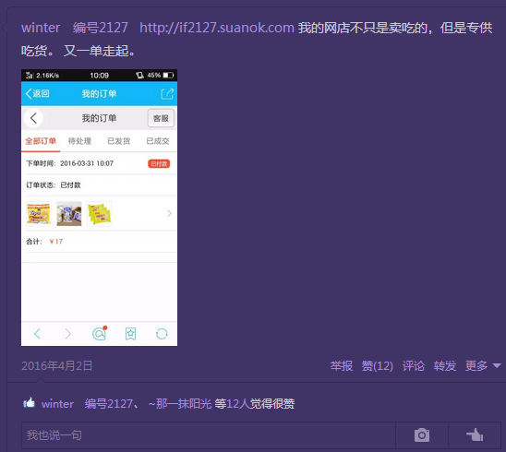The width and height of the screenshot is (506, 452).
Task: Expand the 更多 dropdown menu
Action: (x=483, y=366)
